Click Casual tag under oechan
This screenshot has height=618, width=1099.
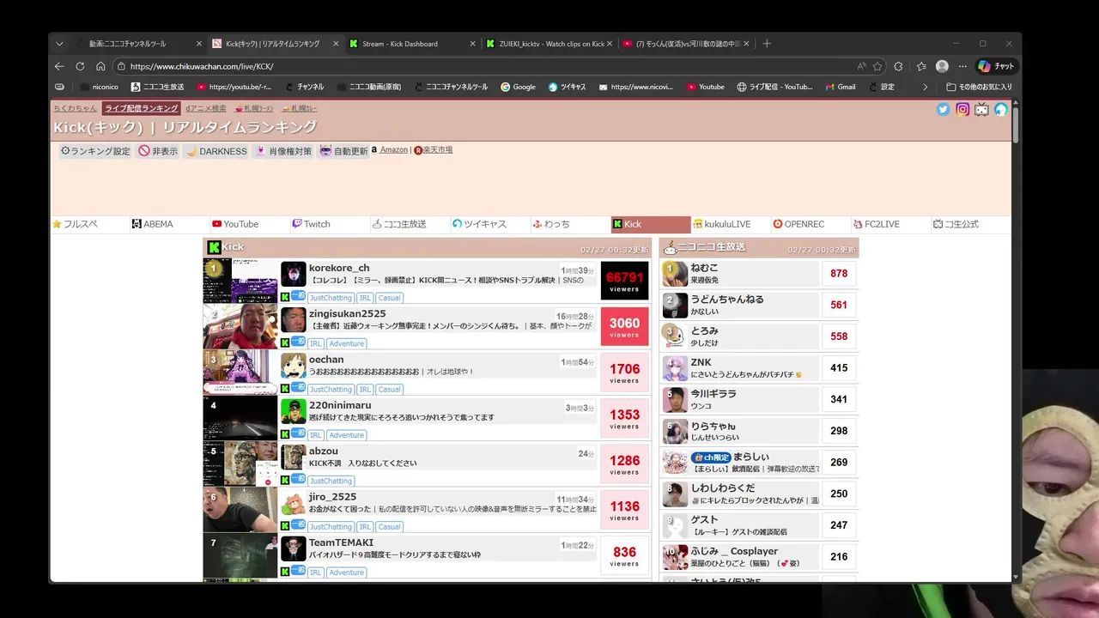[x=389, y=389]
